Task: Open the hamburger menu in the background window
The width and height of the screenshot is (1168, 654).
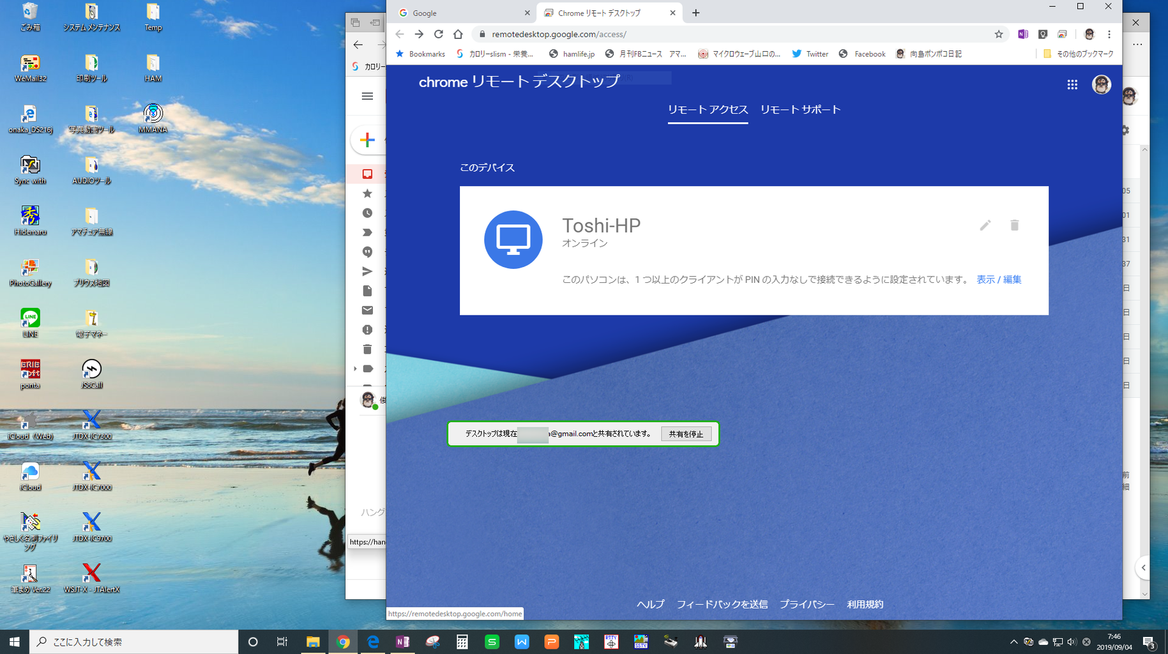Action: pyautogui.click(x=367, y=96)
